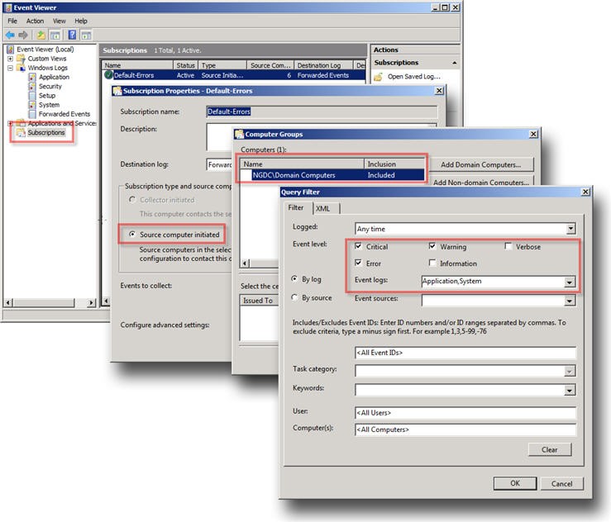Click the Clear button
The image size is (611, 522).
click(x=549, y=450)
